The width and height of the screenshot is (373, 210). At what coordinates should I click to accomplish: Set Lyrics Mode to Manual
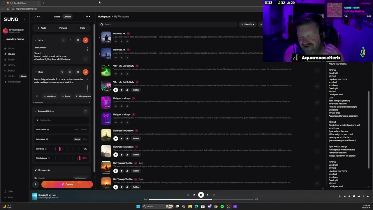[x=77, y=139]
